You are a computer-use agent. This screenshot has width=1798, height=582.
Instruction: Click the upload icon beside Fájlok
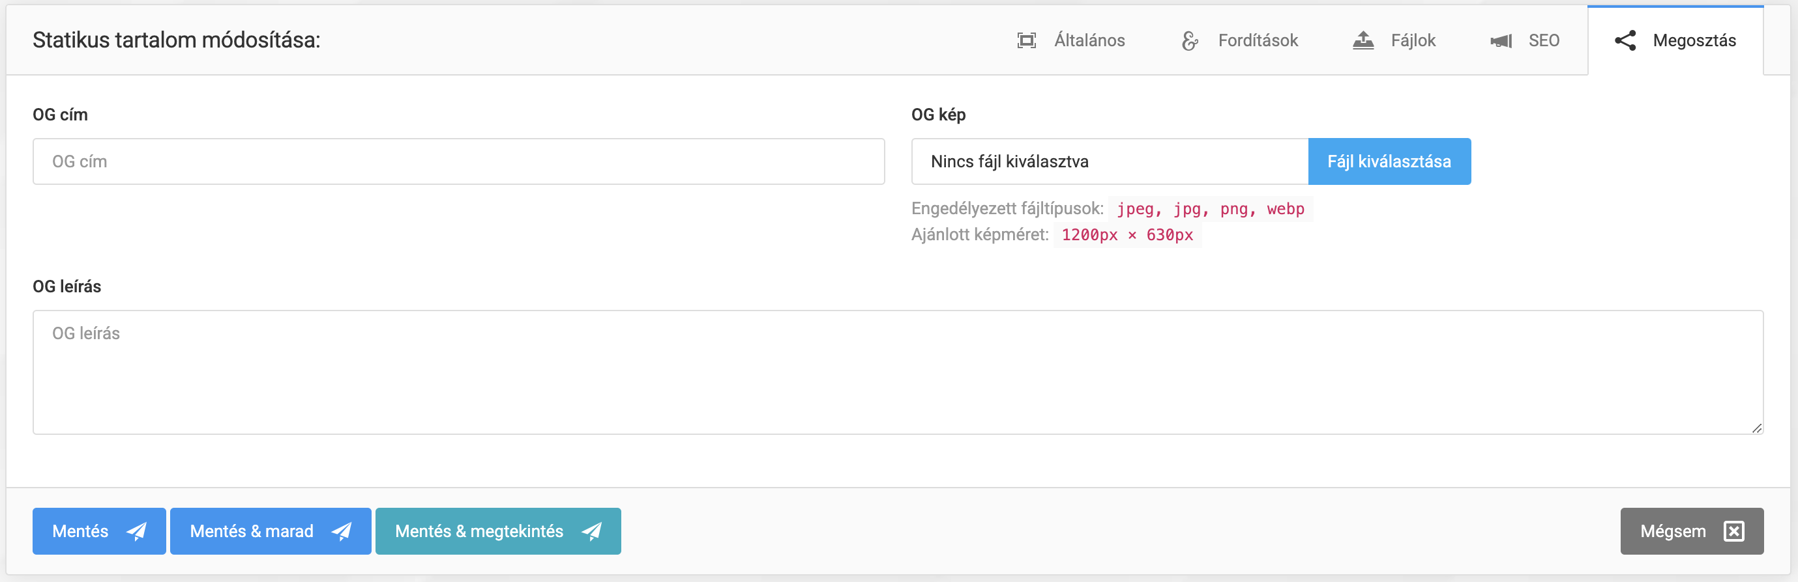[1363, 40]
